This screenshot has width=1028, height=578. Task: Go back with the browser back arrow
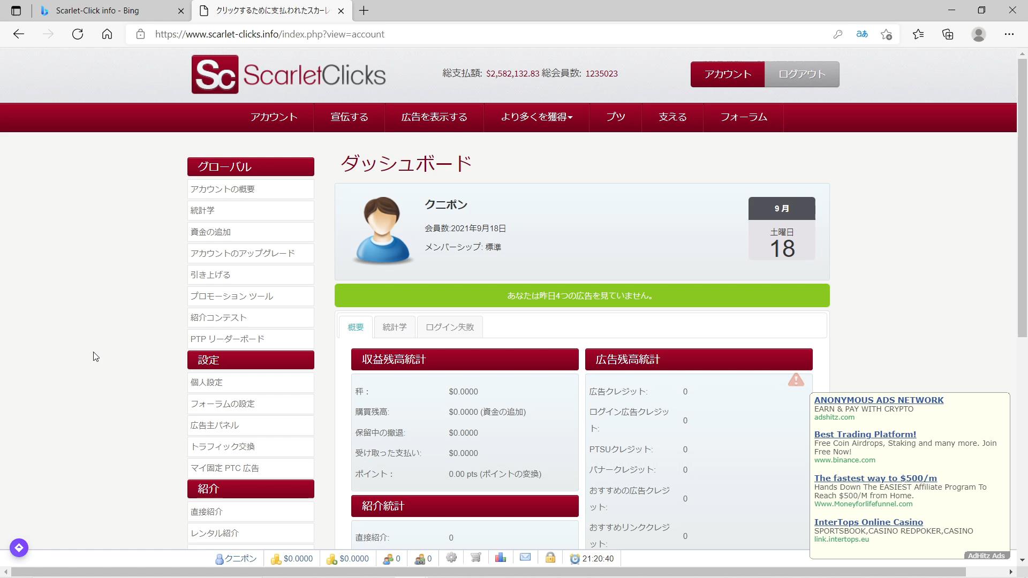click(19, 34)
